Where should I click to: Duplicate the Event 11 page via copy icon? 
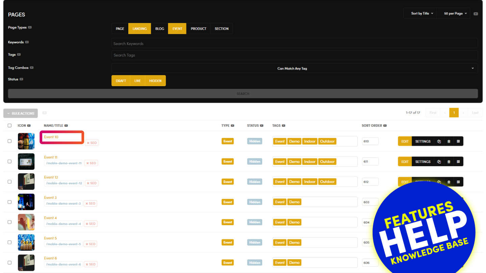439,162
